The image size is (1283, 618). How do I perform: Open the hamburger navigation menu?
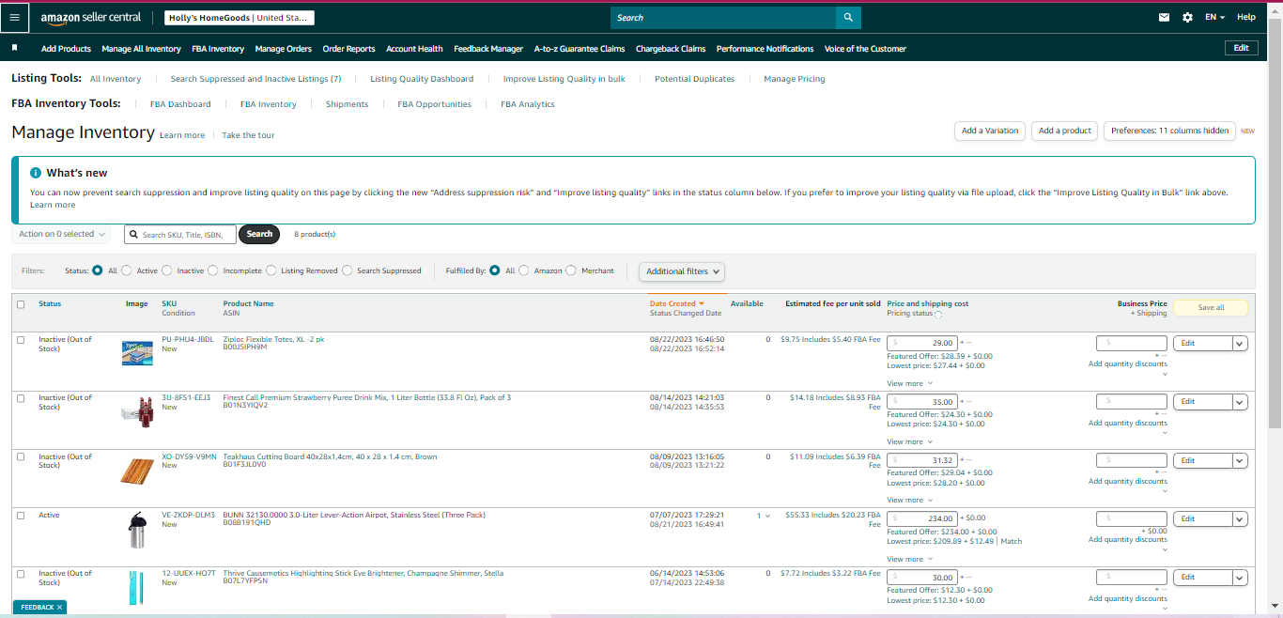point(14,17)
